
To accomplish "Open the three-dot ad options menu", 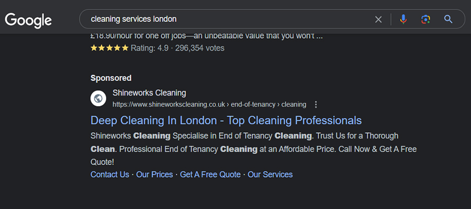I will coord(316,104).
